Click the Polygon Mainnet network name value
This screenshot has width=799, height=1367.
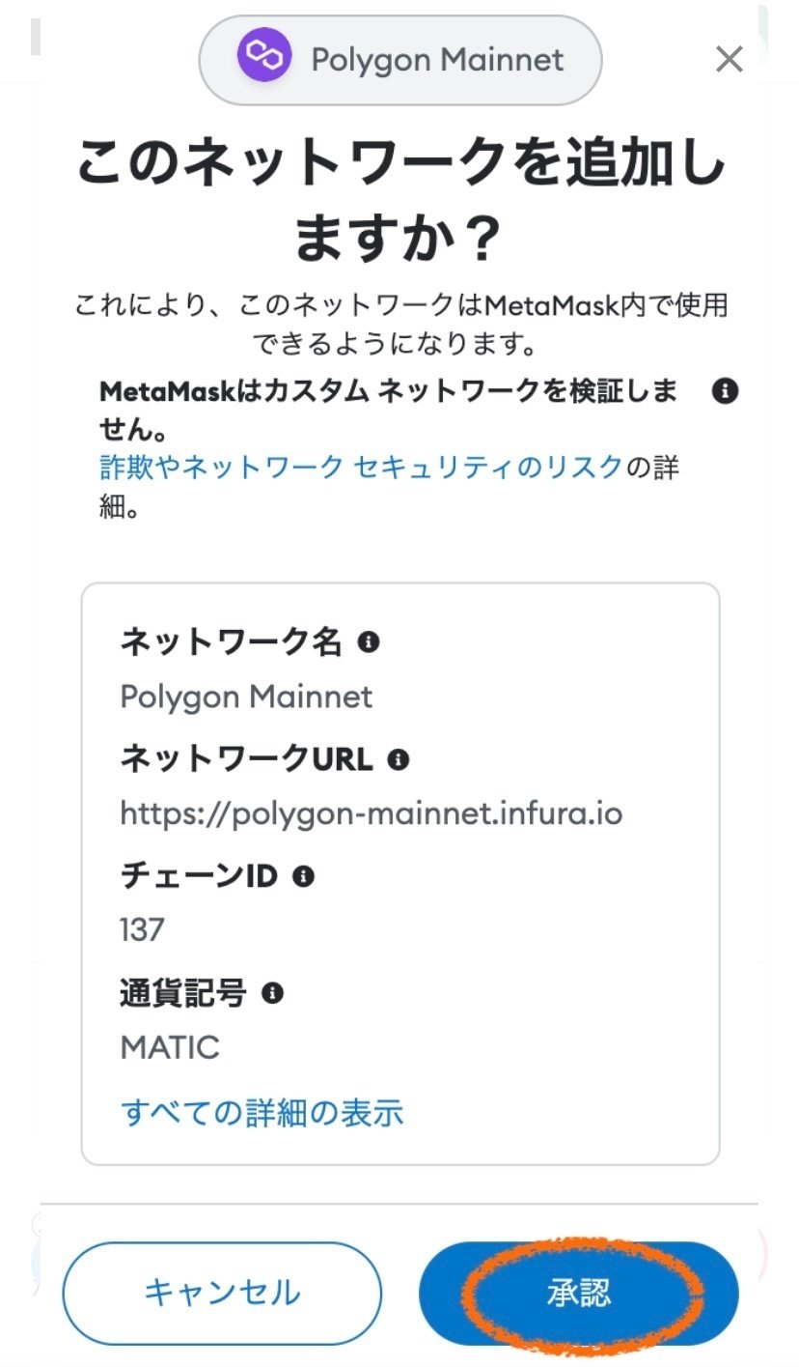pyautogui.click(x=246, y=697)
